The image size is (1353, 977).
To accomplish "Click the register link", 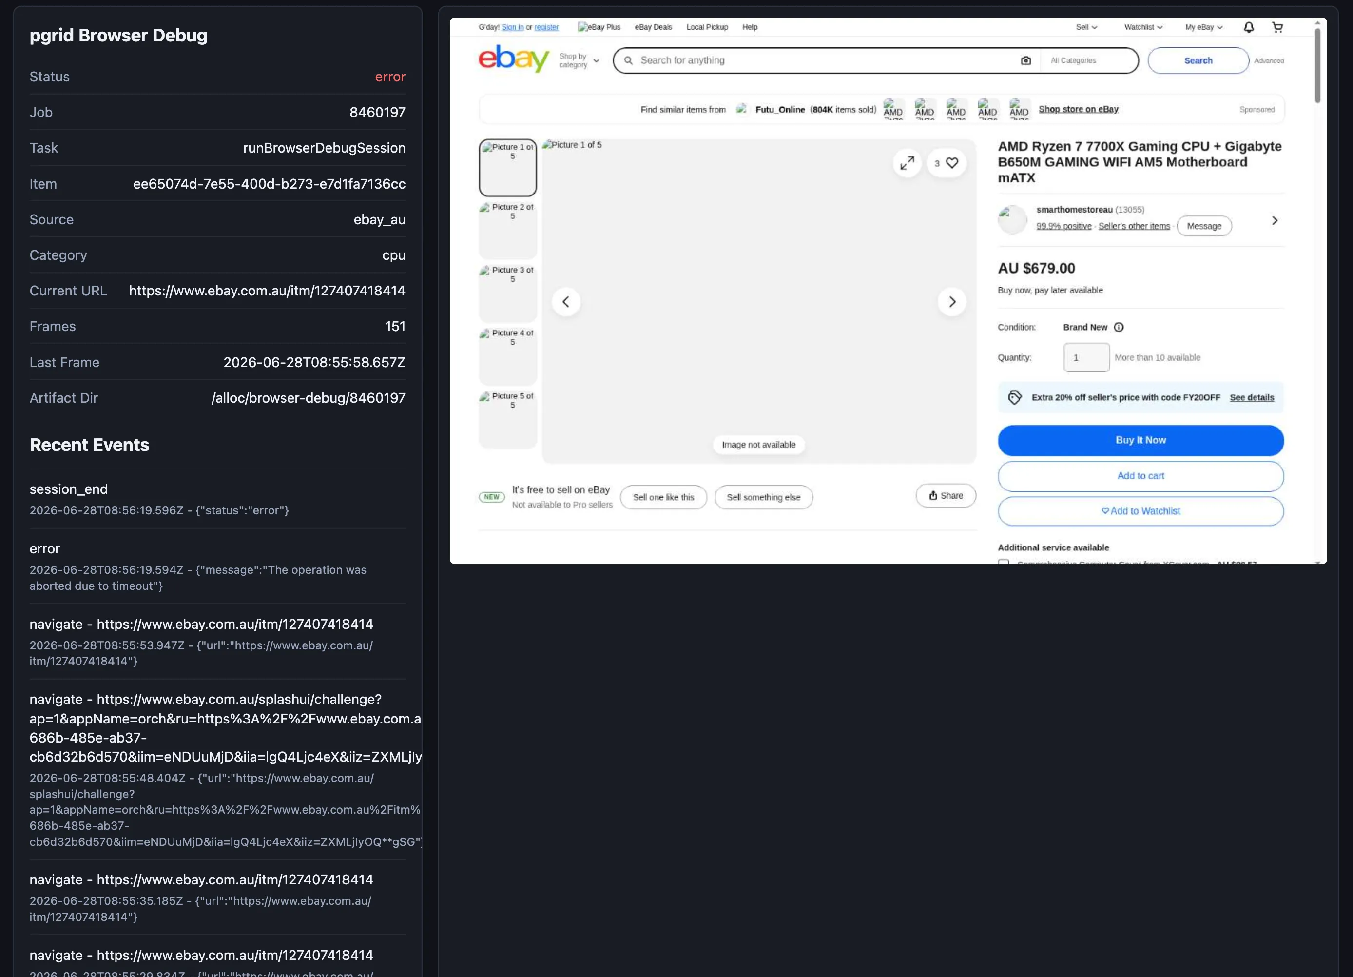I will [x=546, y=27].
